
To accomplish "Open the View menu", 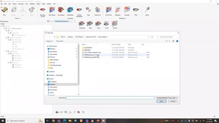I will click(x=10, y=4).
